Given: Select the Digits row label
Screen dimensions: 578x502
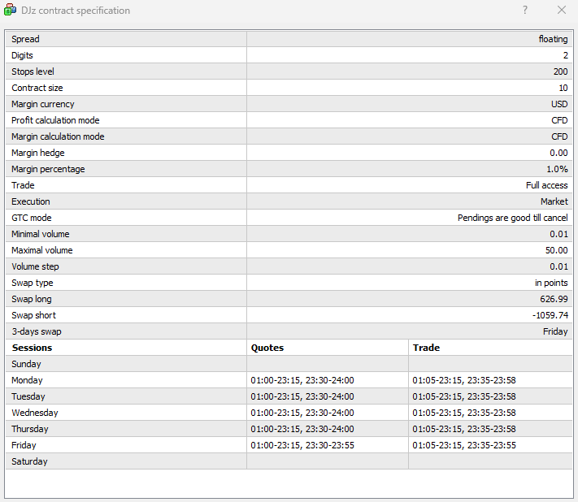Looking at the screenshot, I should (x=22, y=55).
